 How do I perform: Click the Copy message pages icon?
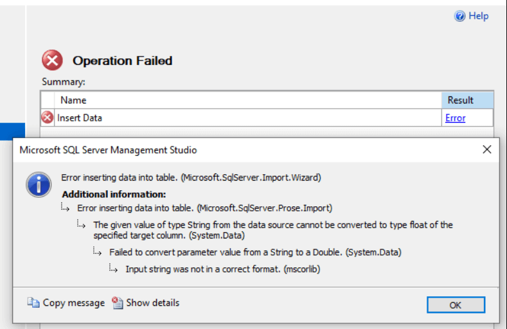[x=33, y=303]
